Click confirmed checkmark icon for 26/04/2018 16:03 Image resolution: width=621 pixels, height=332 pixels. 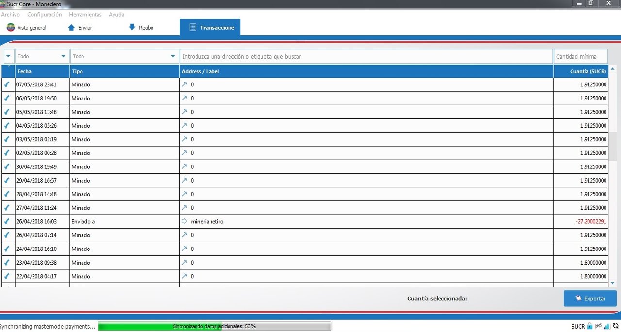pos(7,221)
